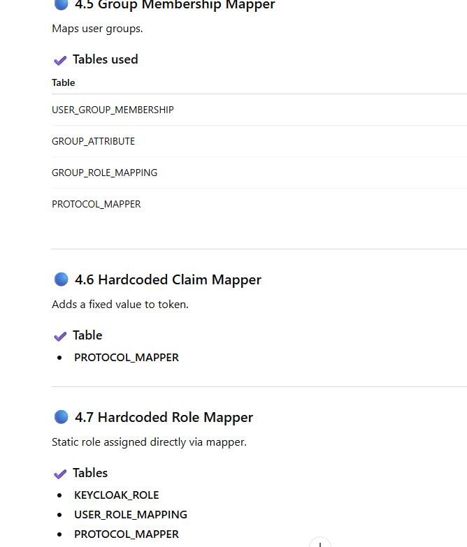The image size is (467, 547).
Task: Click the KEYCLOAK_ROLE bullet item
Action: click(x=117, y=495)
